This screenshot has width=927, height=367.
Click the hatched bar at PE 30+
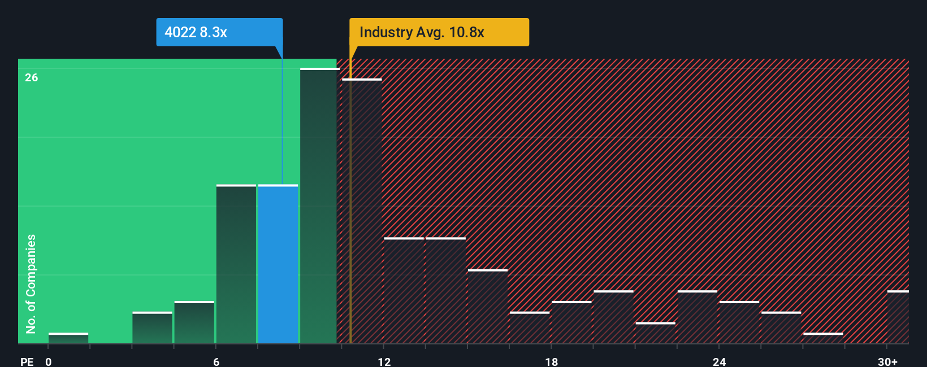pyautogui.click(x=898, y=317)
